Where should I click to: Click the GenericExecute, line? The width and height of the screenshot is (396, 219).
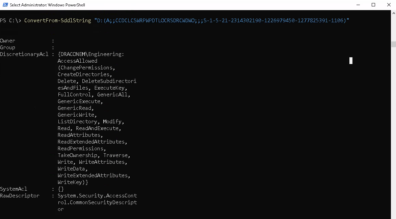click(x=80, y=101)
